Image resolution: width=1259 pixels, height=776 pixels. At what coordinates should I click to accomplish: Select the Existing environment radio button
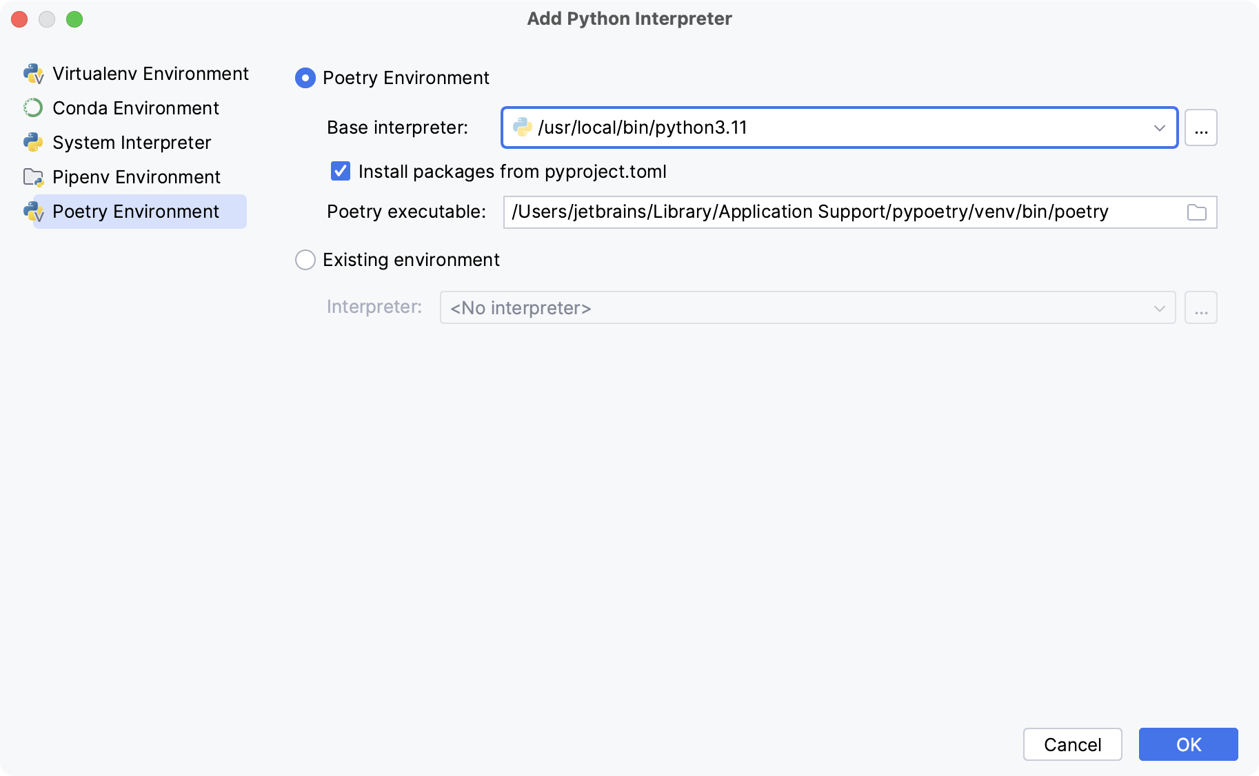click(x=305, y=260)
